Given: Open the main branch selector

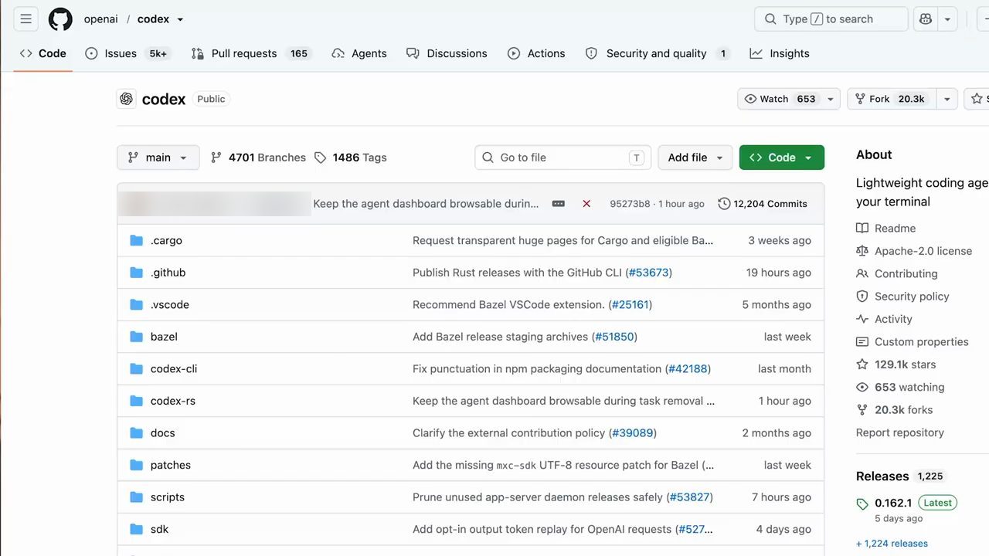Looking at the screenshot, I should click(158, 158).
